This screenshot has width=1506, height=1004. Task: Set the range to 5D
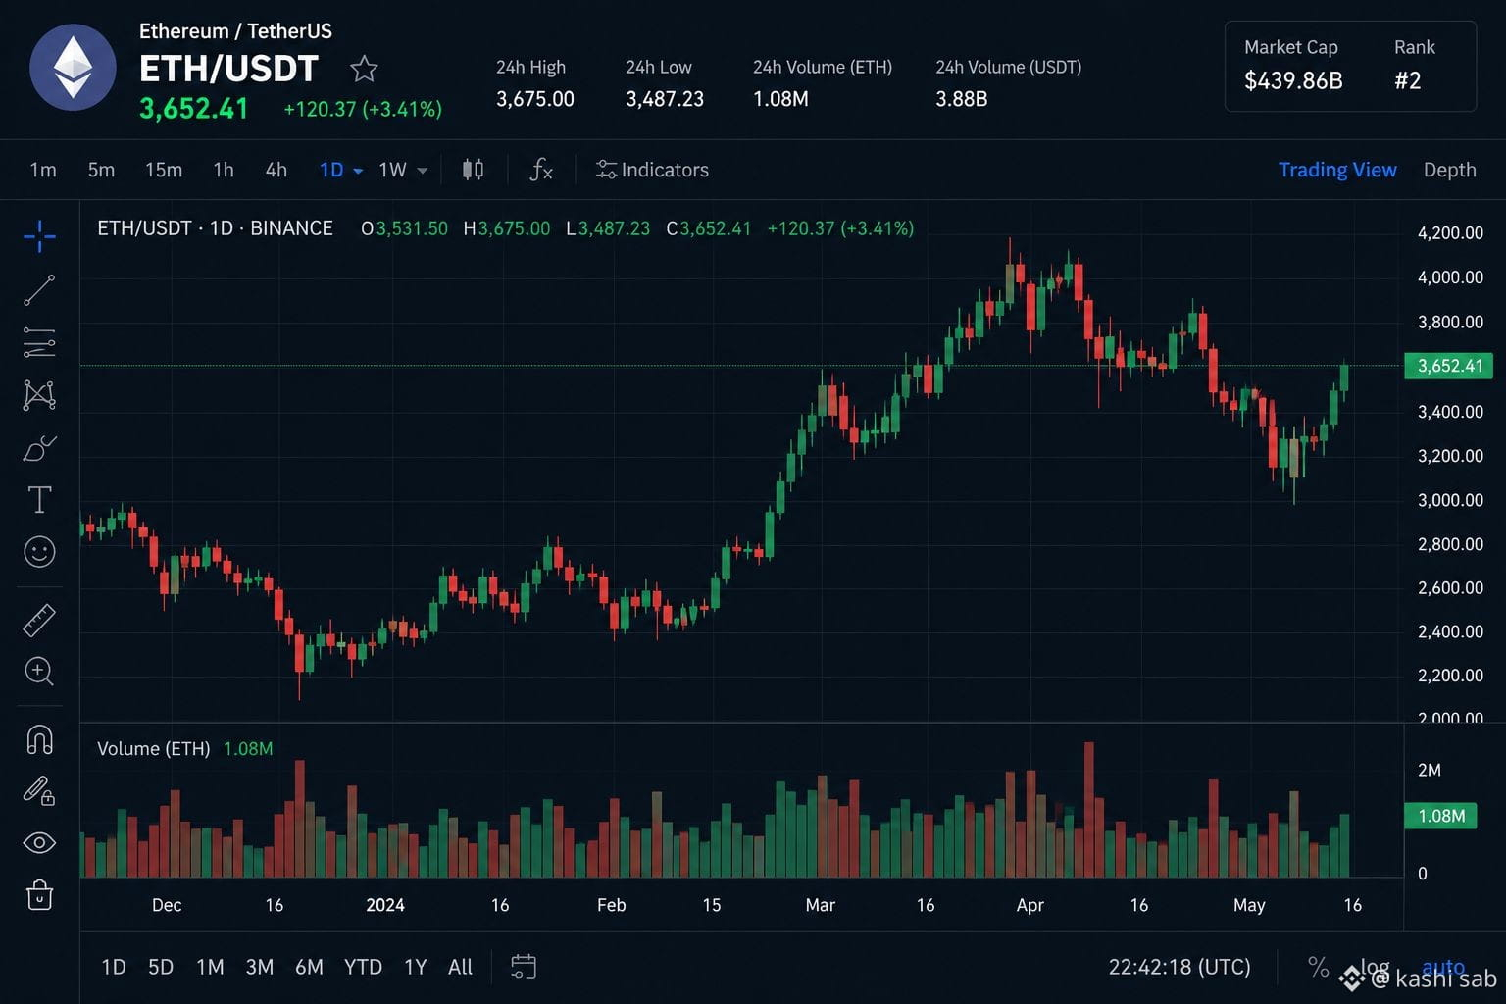[x=161, y=967]
